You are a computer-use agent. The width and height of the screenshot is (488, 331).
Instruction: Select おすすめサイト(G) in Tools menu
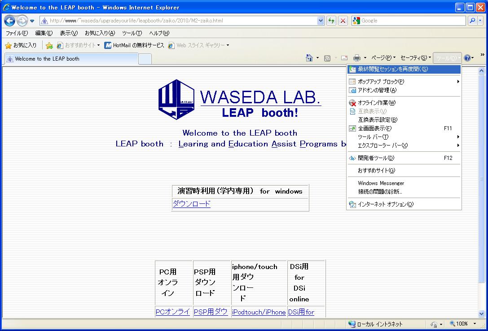[404, 171]
